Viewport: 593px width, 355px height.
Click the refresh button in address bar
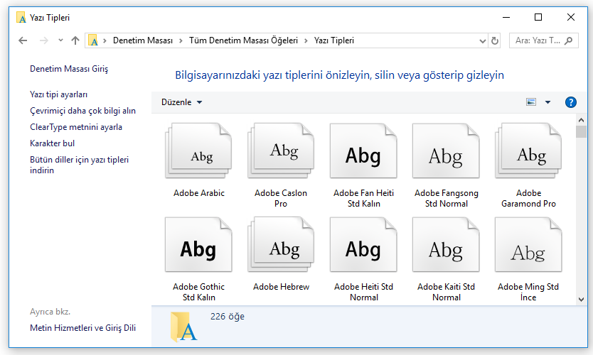(495, 40)
